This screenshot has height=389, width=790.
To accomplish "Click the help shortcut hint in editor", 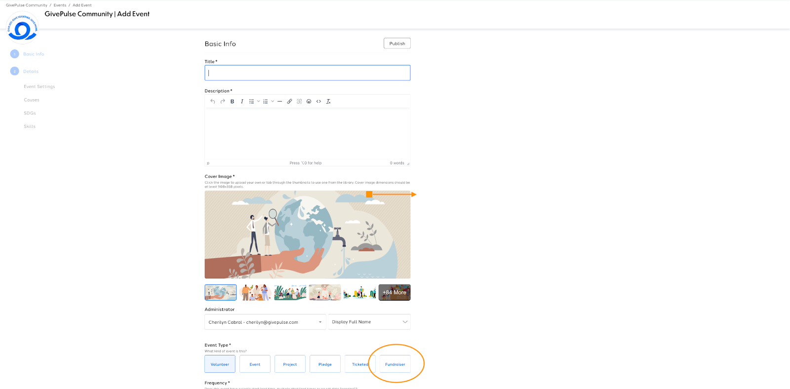I will coord(306,163).
